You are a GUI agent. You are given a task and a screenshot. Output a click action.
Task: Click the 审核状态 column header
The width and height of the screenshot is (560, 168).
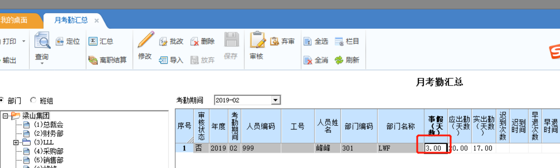point(201,126)
